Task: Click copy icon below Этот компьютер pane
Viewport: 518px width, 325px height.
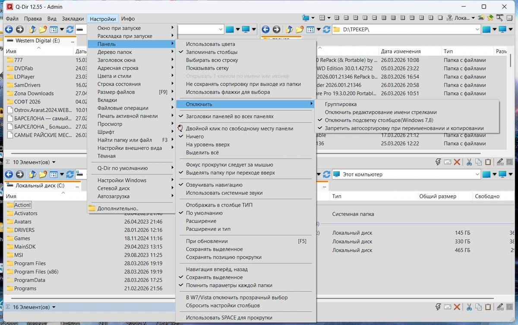Action: point(478,307)
